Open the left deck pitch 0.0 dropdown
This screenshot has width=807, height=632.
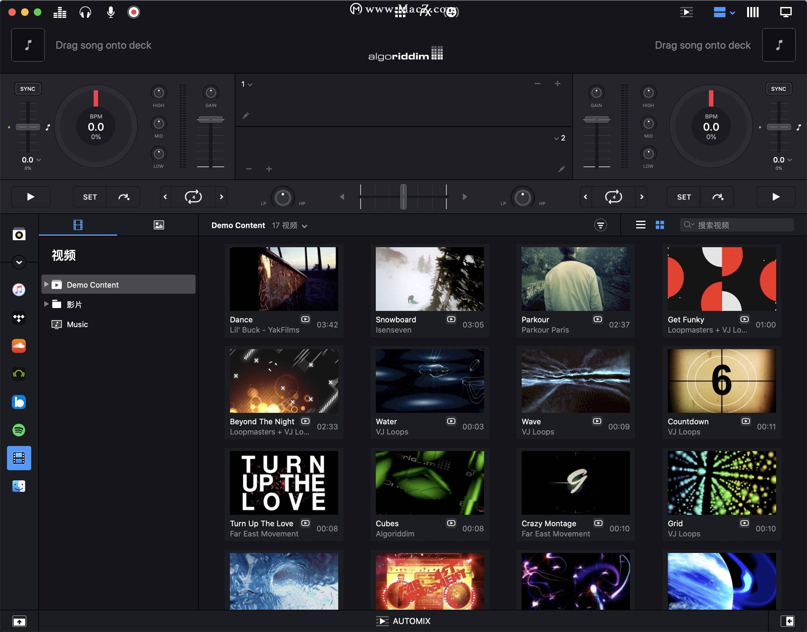point(31,160)
